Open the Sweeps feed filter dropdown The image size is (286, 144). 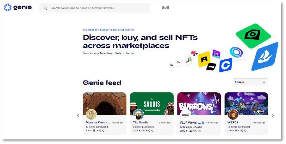[250, 82]
